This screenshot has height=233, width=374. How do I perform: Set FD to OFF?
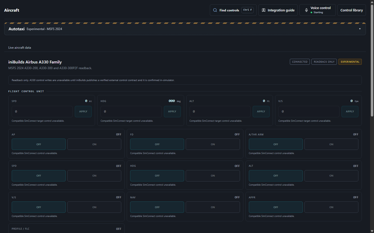pyautogui.click(x=157, y=144)
